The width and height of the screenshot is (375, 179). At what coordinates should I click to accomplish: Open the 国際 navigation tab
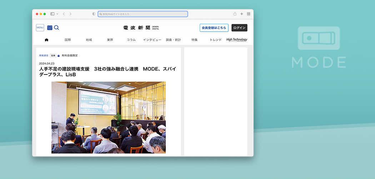pos(67,40)
